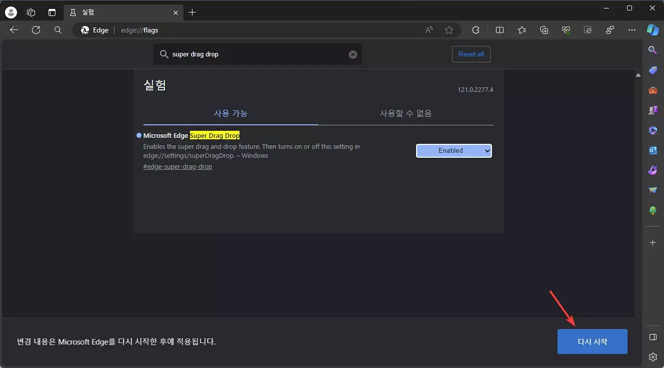Open a new tab with plus button
The width and height of the screenshot is (664, 368).
pos(192,12)
